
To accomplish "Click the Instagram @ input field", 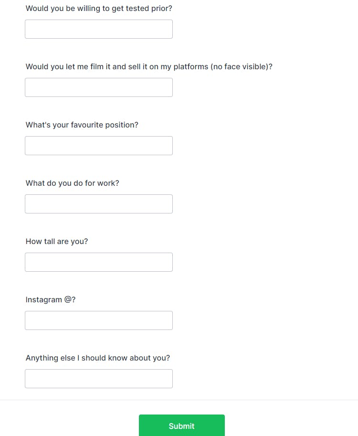I will 98,320.
